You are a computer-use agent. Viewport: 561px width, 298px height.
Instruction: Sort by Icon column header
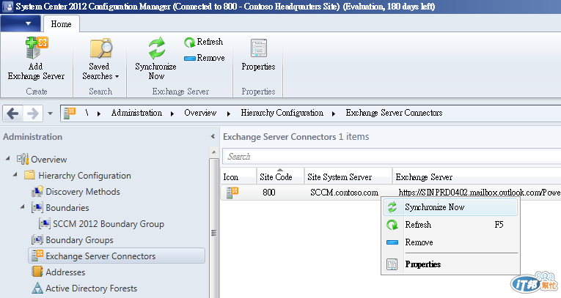[x=238, y=176]
